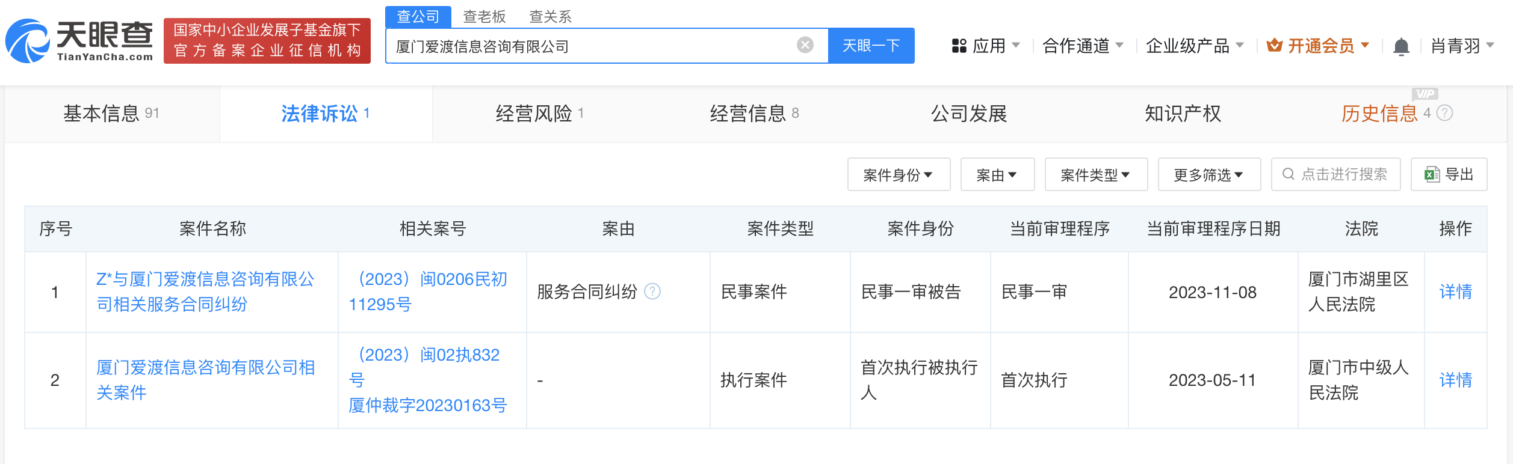Open the 案由 filter dropdown

[x=997, y=175]
